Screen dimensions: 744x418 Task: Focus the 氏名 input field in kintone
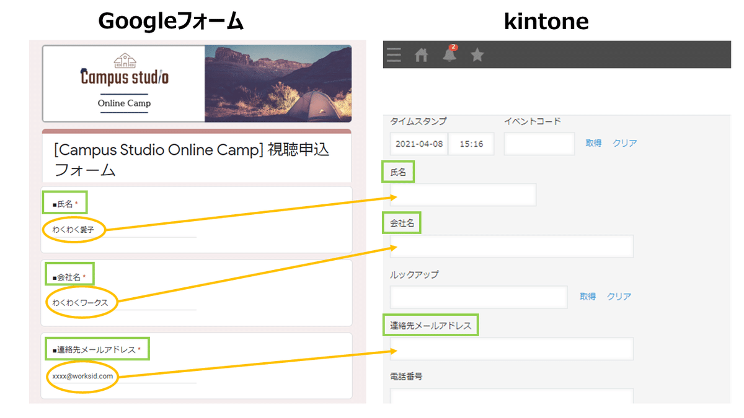[463, 194]
